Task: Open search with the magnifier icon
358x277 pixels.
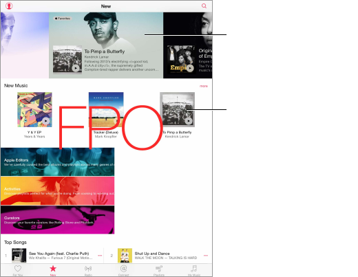Action: 204,6
